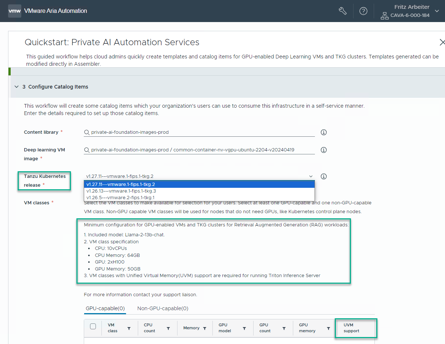Select v1.27.11---vmware.1-fips.1-tkg.2 option
Image resolution: width=445 pixels, height=344 pixels.
point(199,184)
